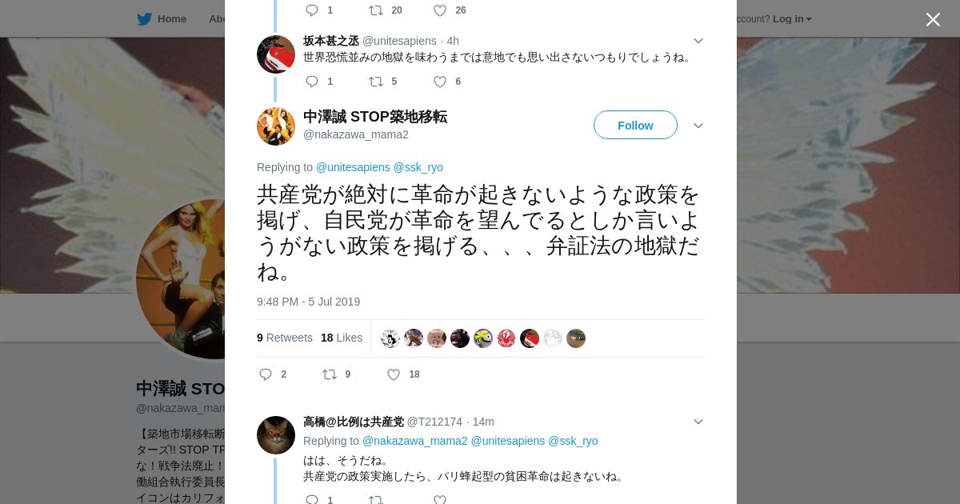Image resolution: width=960 pixels, height=504 pixels.
Task: Open the first liker avatar in the likes row
Action: click(390, 338)
